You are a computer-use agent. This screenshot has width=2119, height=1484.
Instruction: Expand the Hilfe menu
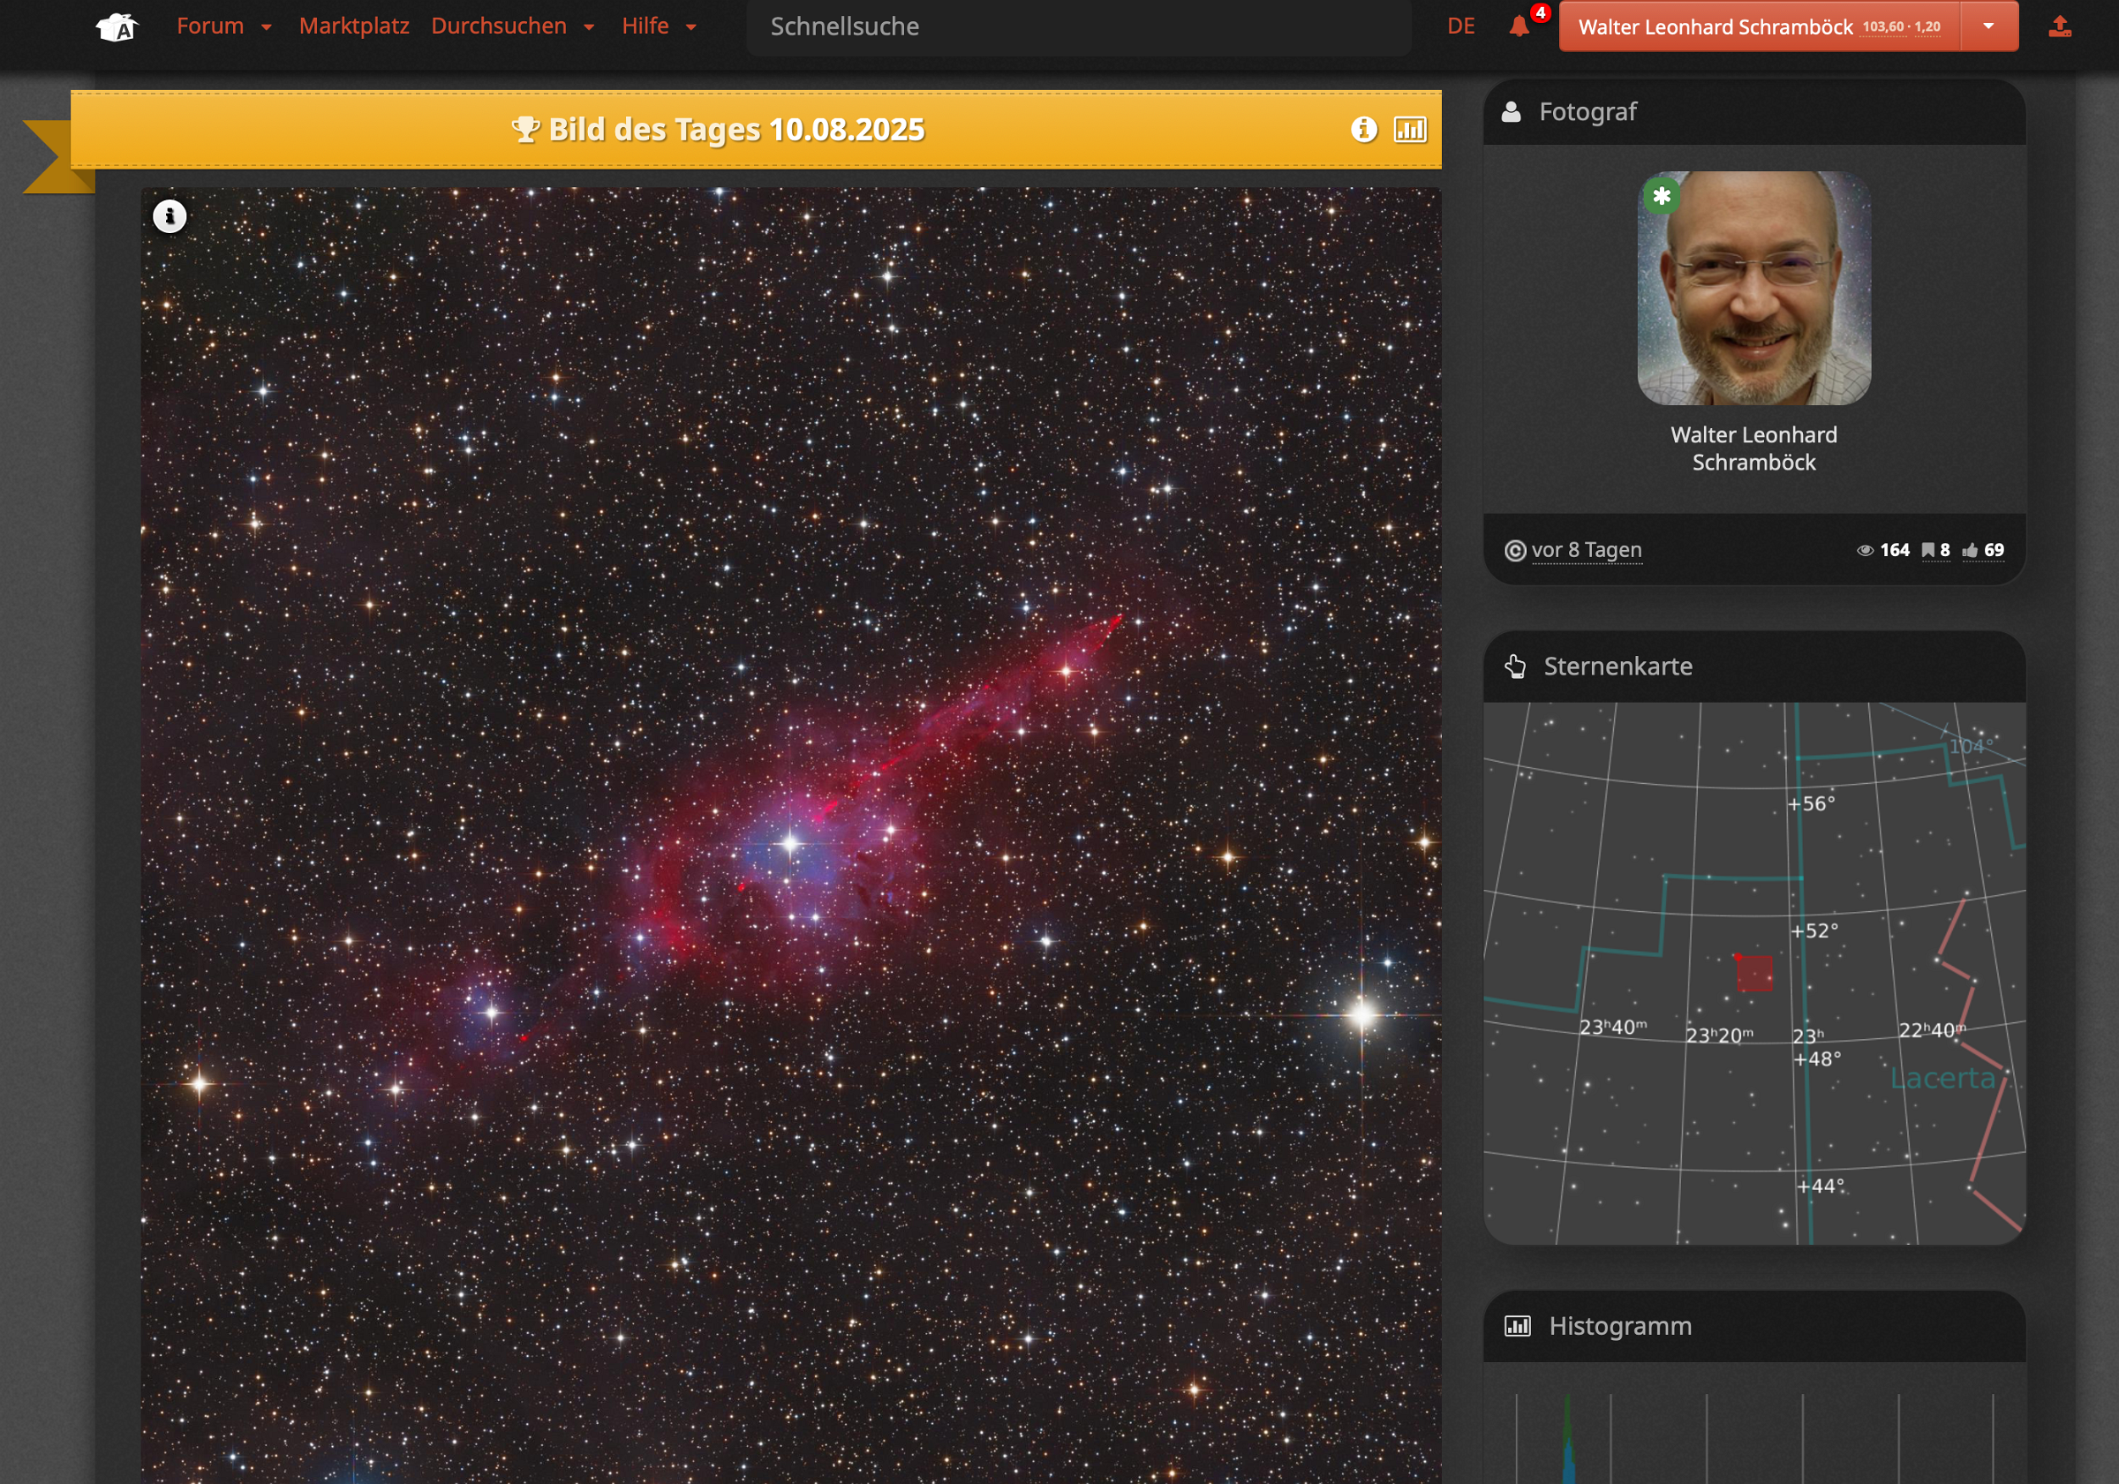pos(658,26)
